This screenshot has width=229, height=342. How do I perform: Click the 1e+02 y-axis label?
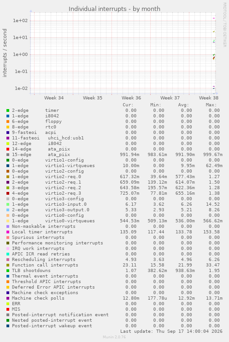pyautogui.click(x=20, y=21)
